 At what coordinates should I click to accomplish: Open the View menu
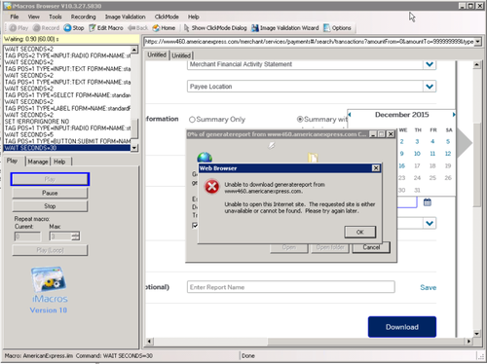(33, 17)
